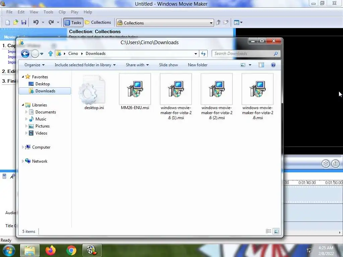Select Desktop under Favorites
The height and width of the screenshot is (257, 343).
(43, 84)
